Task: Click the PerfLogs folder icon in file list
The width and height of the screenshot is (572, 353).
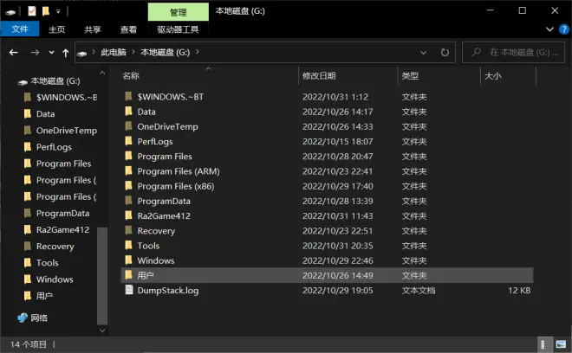Action: click(x=128, y=141)
